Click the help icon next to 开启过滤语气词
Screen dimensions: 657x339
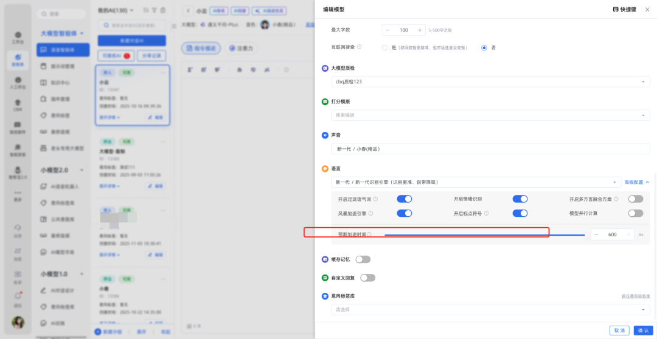[x=375, y=199]
